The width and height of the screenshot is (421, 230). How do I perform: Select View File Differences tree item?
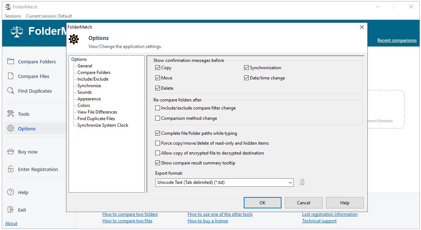[x=97, y=112]
